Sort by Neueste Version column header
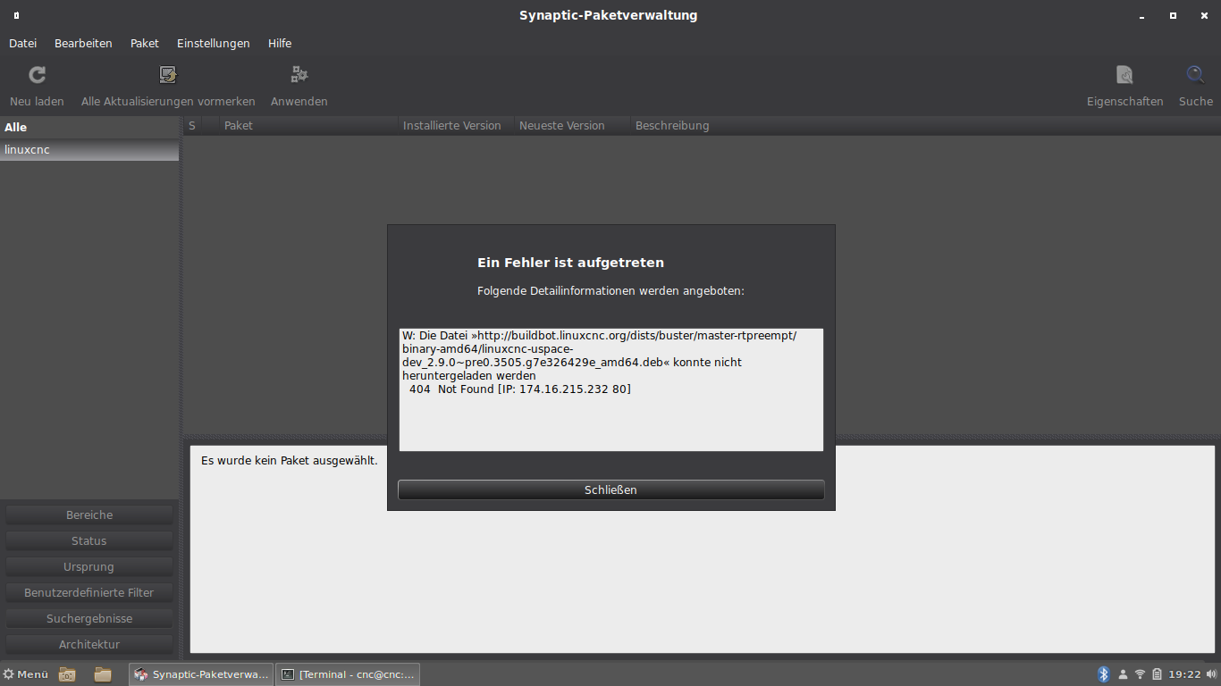This screenshot has height=686, width=1221. click(x=573, y=126)
